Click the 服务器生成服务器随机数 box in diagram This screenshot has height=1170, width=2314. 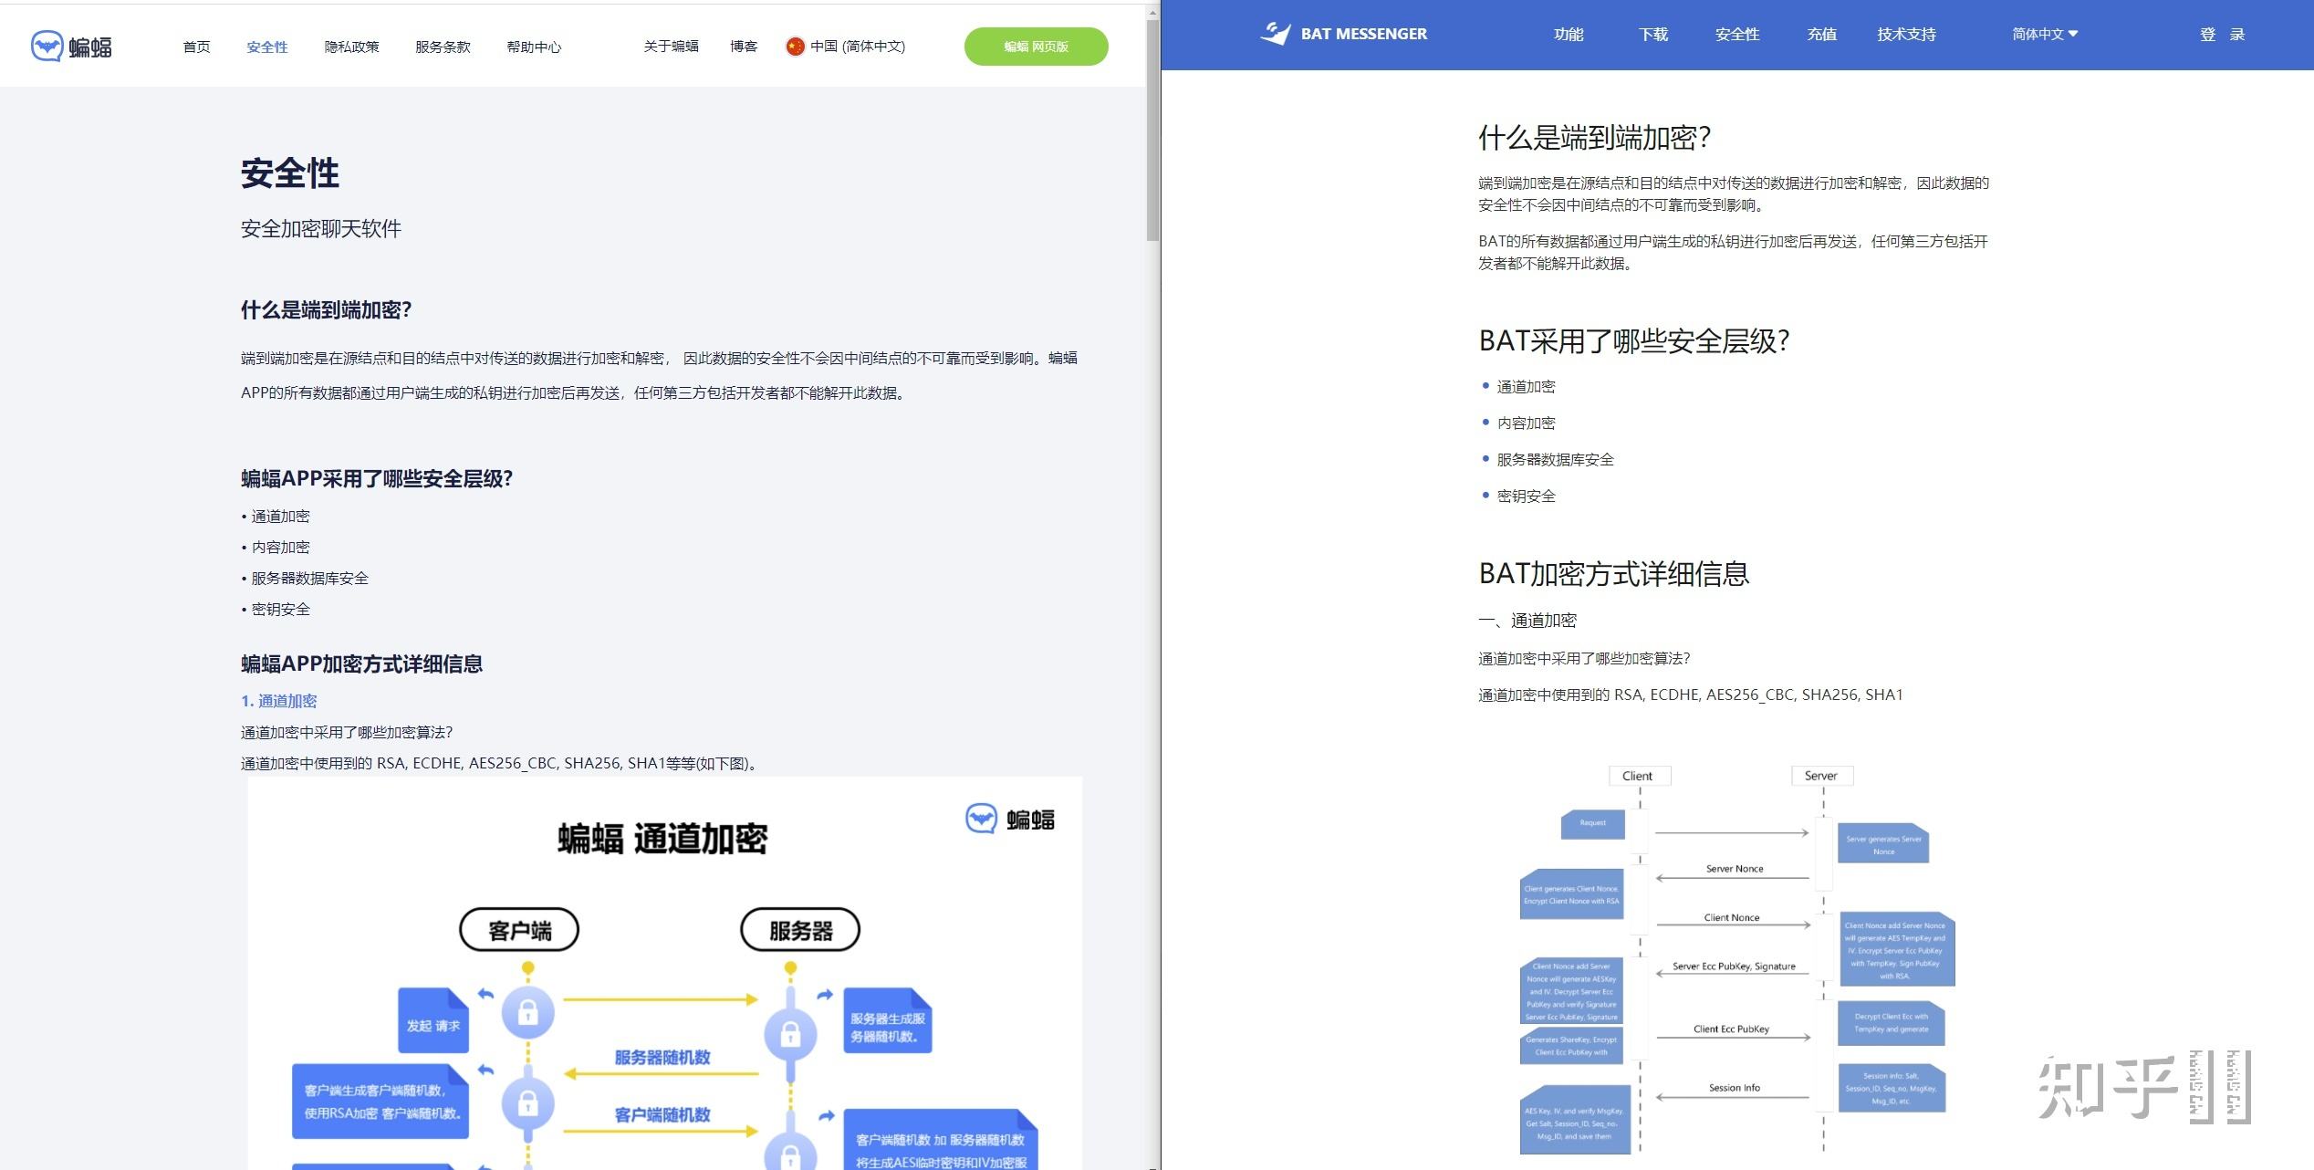click(887, 1020)
